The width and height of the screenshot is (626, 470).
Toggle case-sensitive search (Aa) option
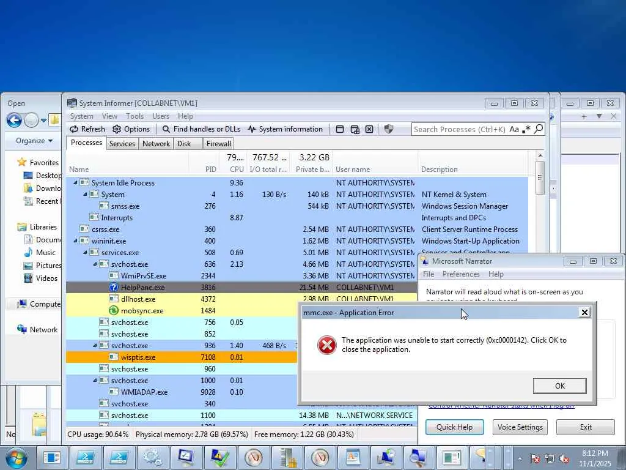tap(514, 129)
